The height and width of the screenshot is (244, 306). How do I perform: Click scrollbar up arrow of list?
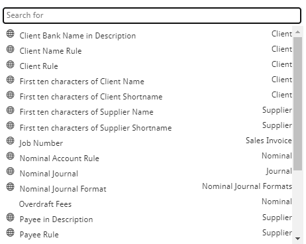coord(297,32)
